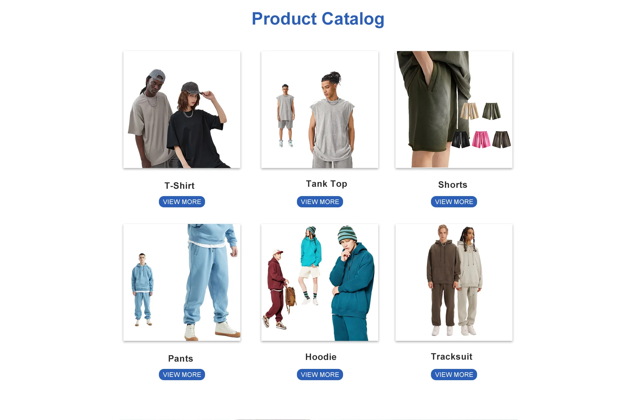Click VIEW MORE under Tracksuit
Viewport: 637px width, 420px height.
[x=454, y=375]
